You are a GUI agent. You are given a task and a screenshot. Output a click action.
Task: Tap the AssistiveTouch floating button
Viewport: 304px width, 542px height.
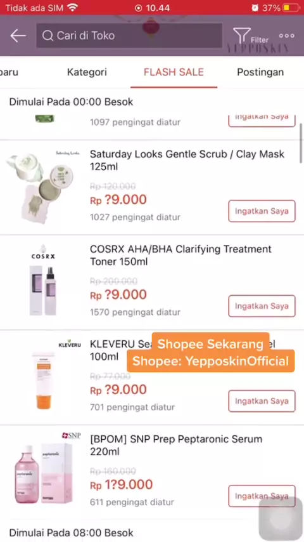point(281,520)
